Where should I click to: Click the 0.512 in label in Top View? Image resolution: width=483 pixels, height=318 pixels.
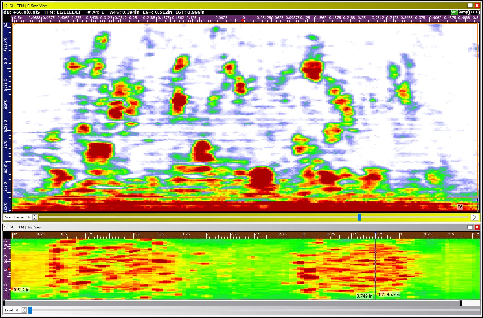click(x=21, y=290)
